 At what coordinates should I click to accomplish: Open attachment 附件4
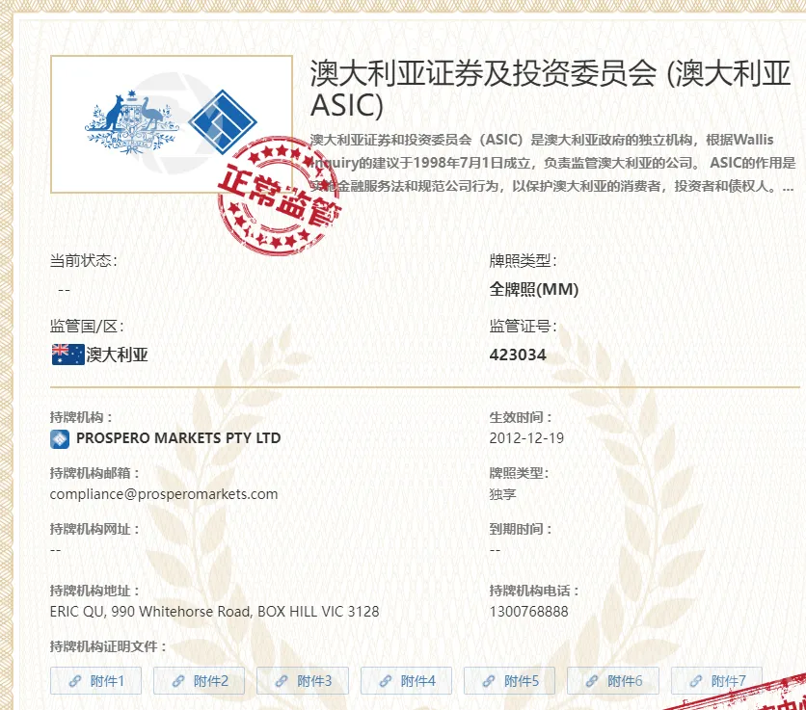click(406, 681)
